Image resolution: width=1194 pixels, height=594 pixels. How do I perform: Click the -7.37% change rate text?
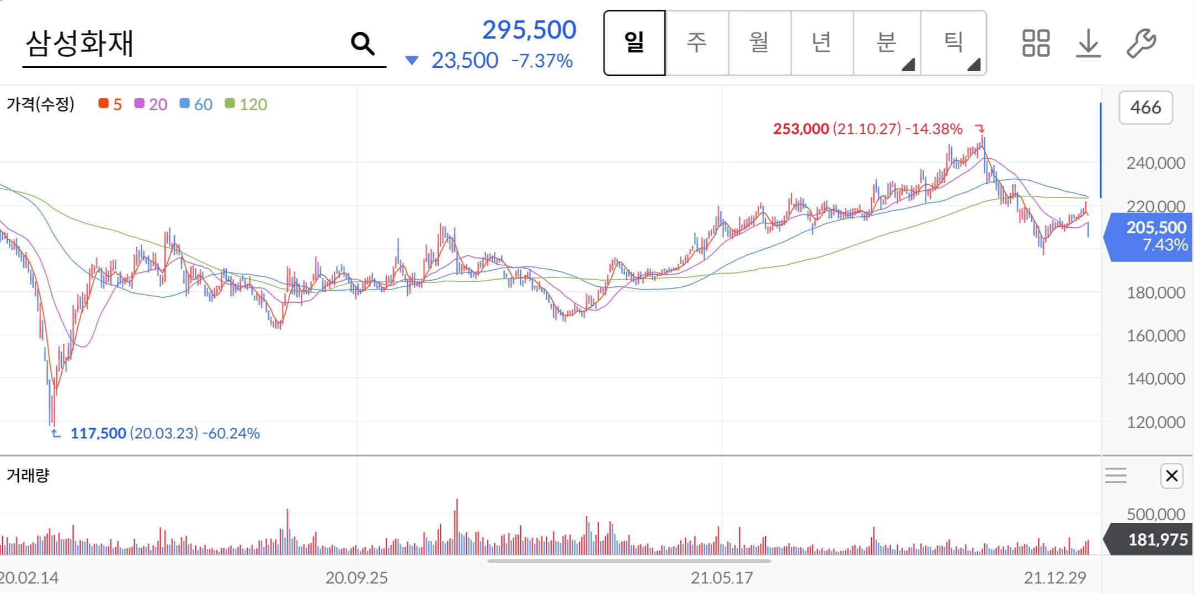pos(542,61)
